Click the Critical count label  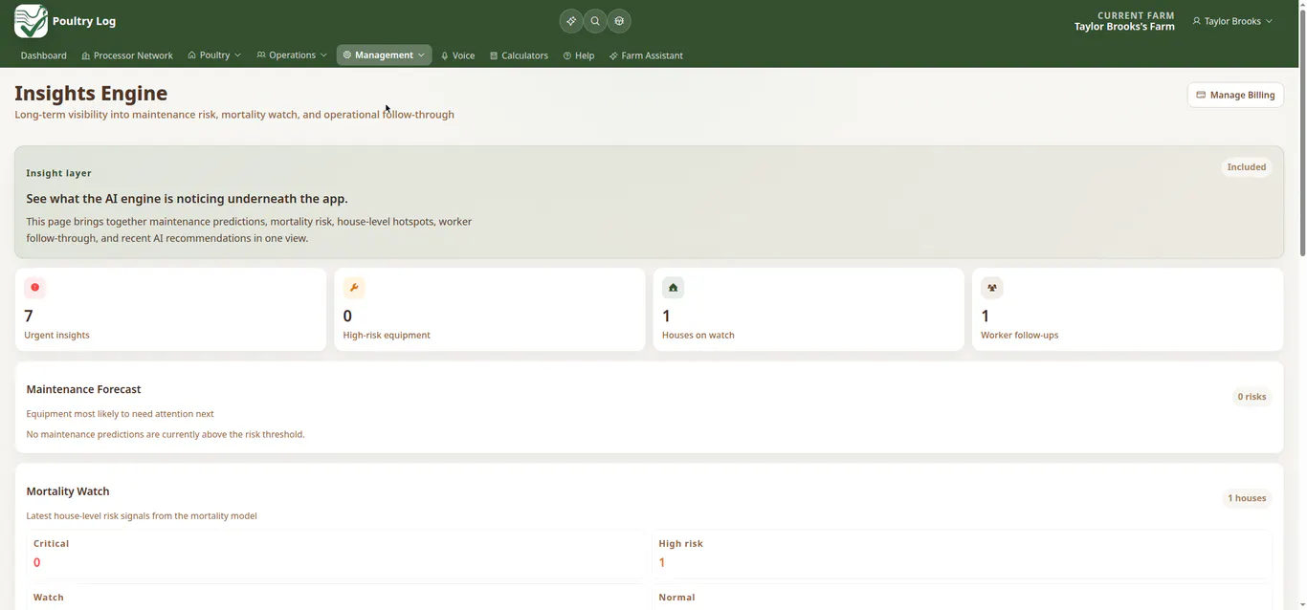click(x=52, y=543)
